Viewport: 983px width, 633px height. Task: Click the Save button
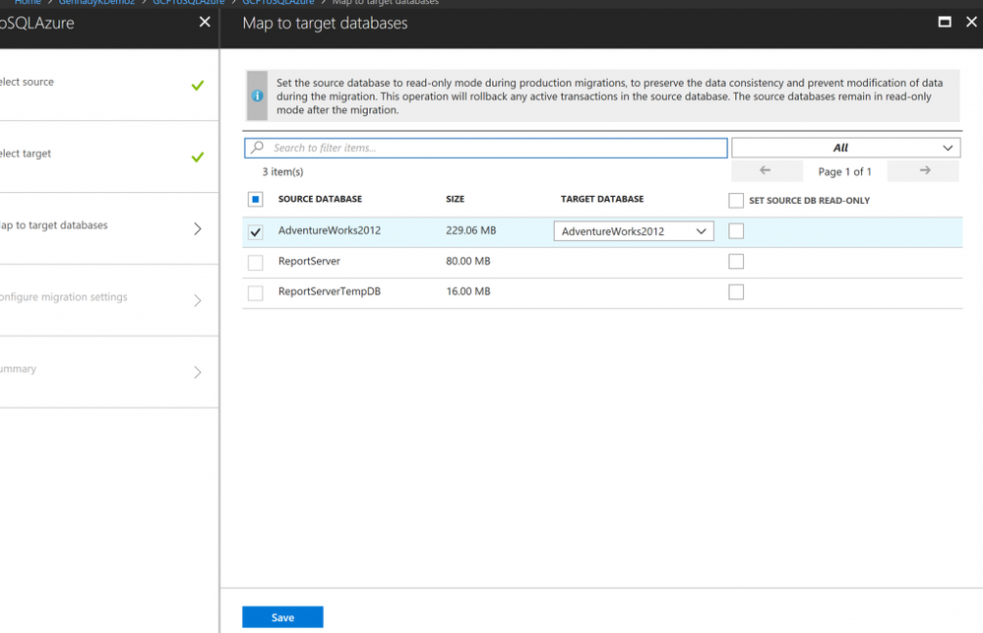[x=282, y=617]
